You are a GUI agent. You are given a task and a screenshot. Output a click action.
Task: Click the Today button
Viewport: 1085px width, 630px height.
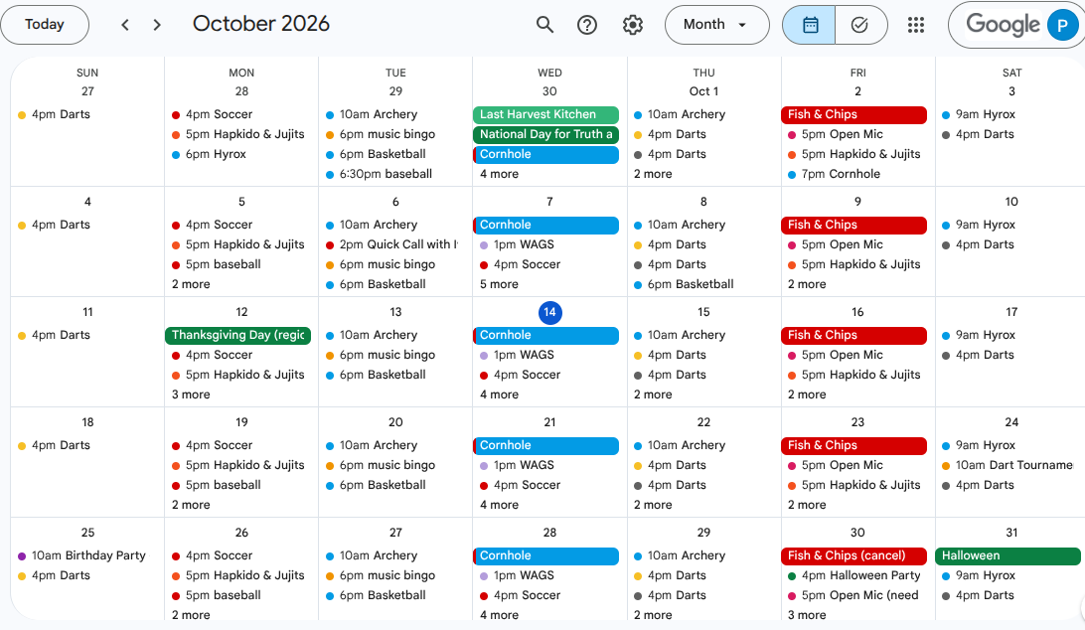[45, 25]
